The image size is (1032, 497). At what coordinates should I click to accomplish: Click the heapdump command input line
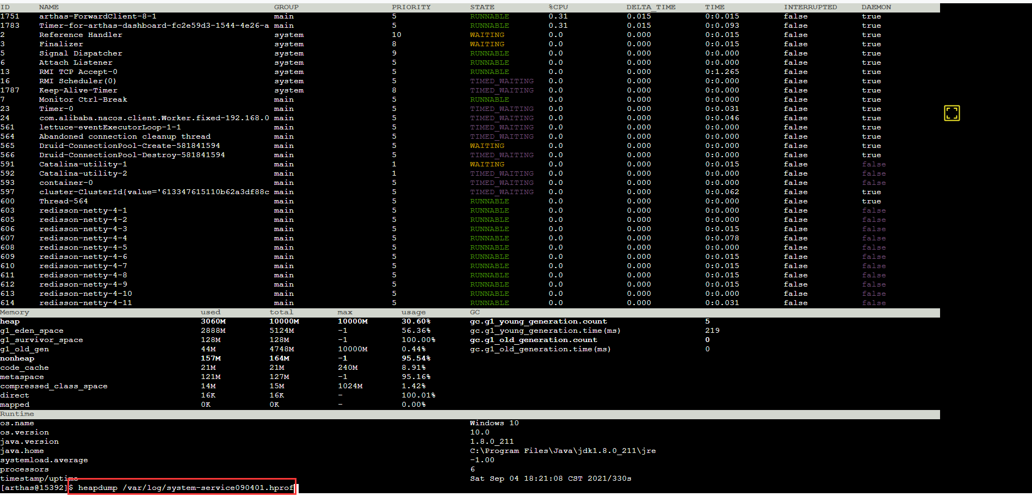(x=182, y=487)
